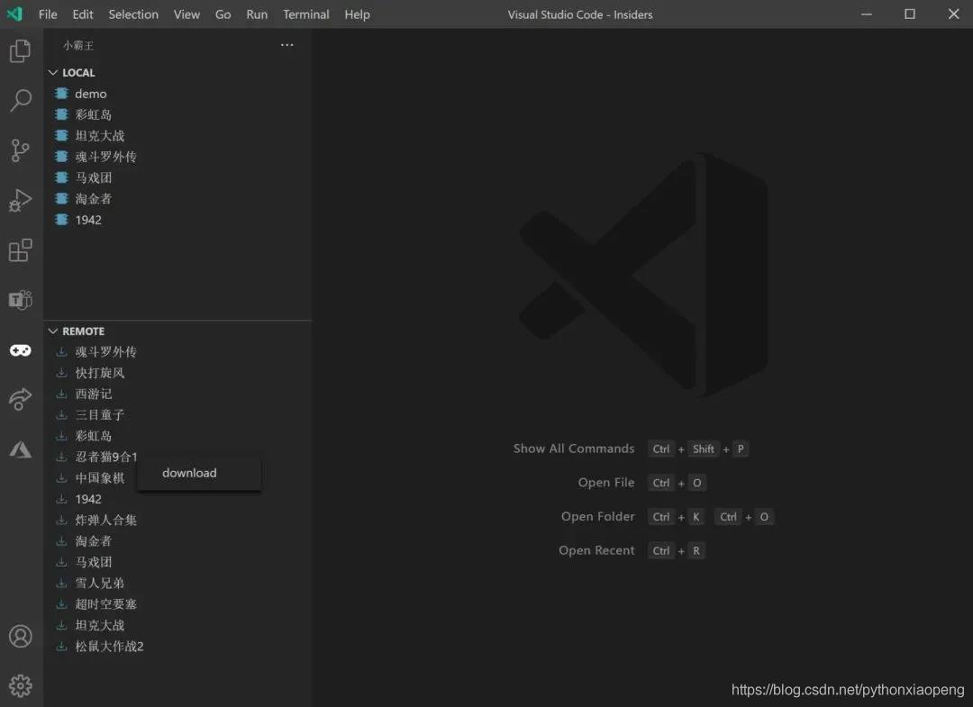This screenshot has width=973, height=707.
Task: Open the Edit menu
Action: click(x=83, y=14)
